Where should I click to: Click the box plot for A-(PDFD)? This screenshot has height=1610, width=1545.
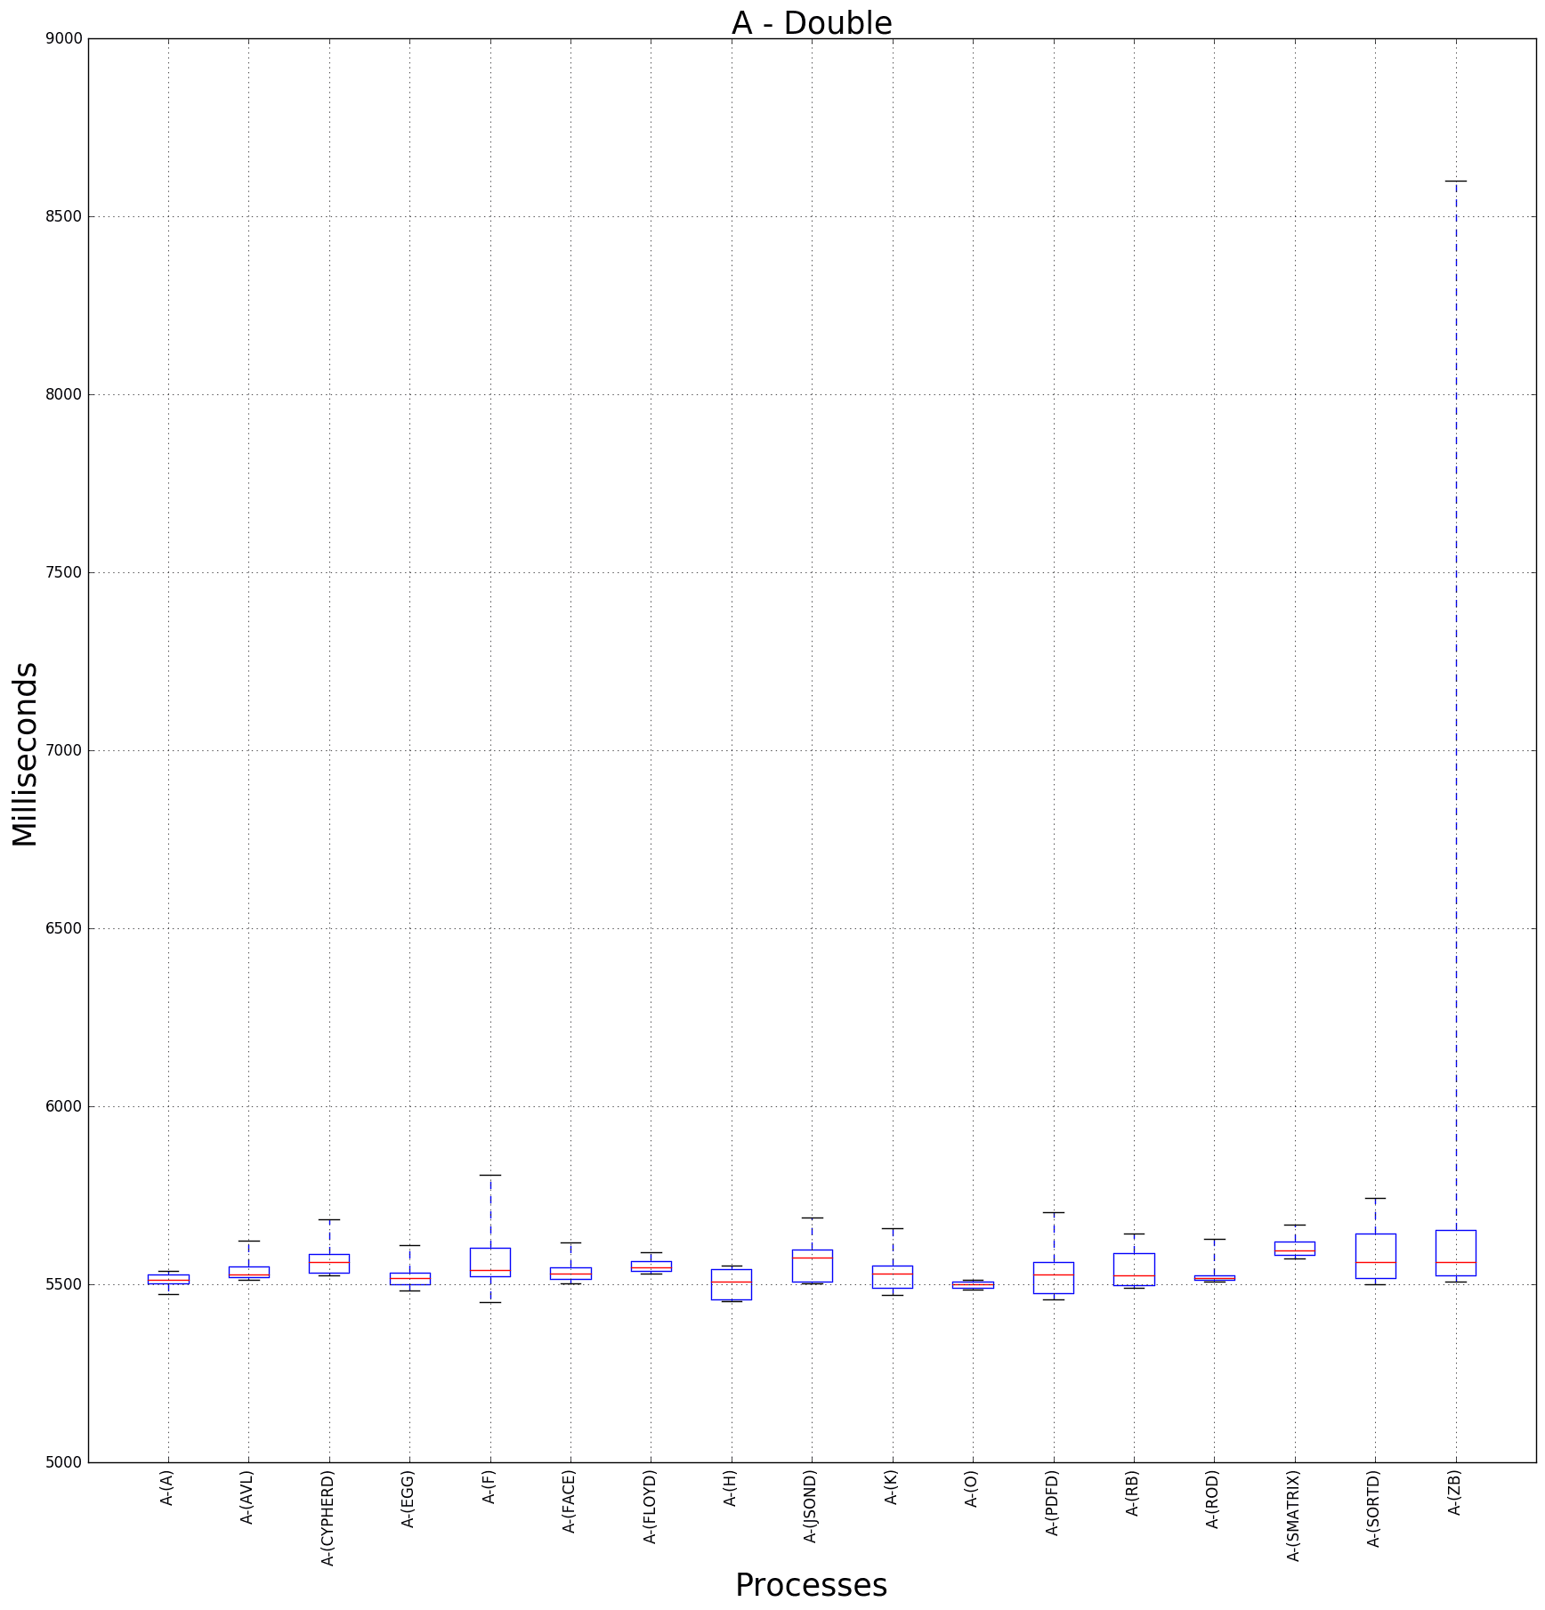click(x=1054, y=1278)
